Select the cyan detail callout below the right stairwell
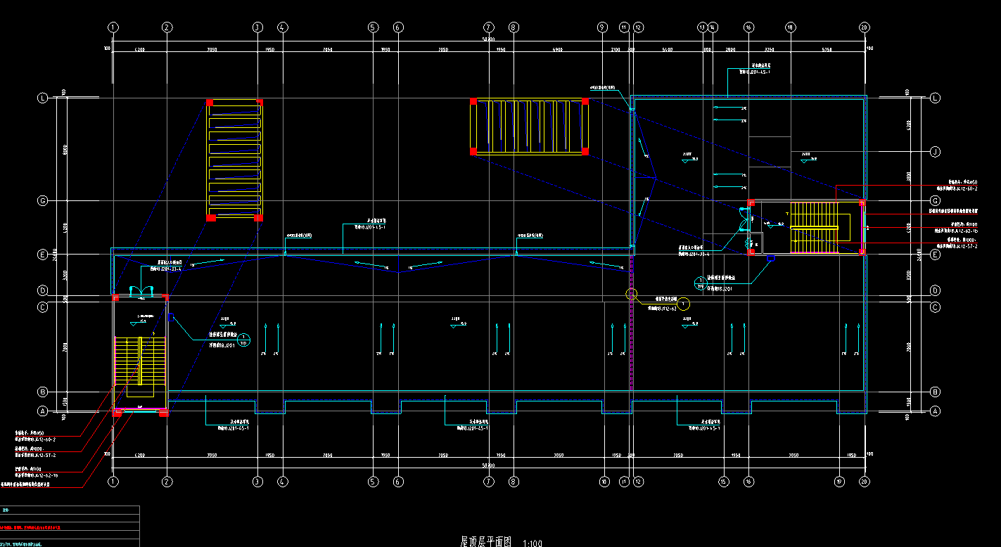 coord(700,283)
